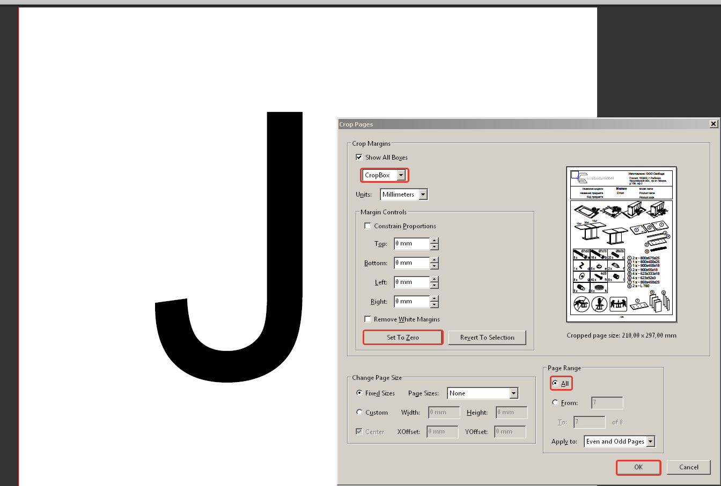The image size is (721, 486).
Task: Decrease the Top margin with down arrow
Action: 435,247
